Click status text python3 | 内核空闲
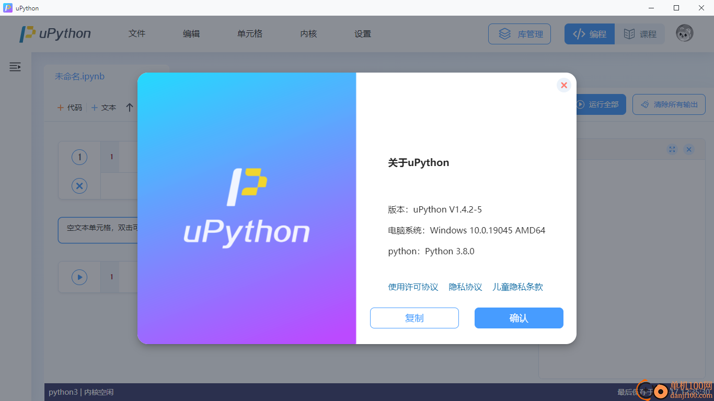 pos(81,392)
